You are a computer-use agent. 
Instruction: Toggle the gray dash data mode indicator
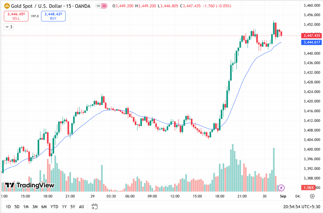pyautogui.click(x=98, y=6)
